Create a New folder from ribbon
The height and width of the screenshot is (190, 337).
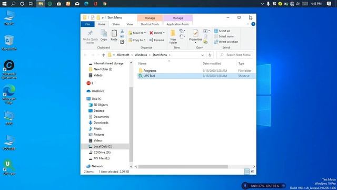point(173,36)
